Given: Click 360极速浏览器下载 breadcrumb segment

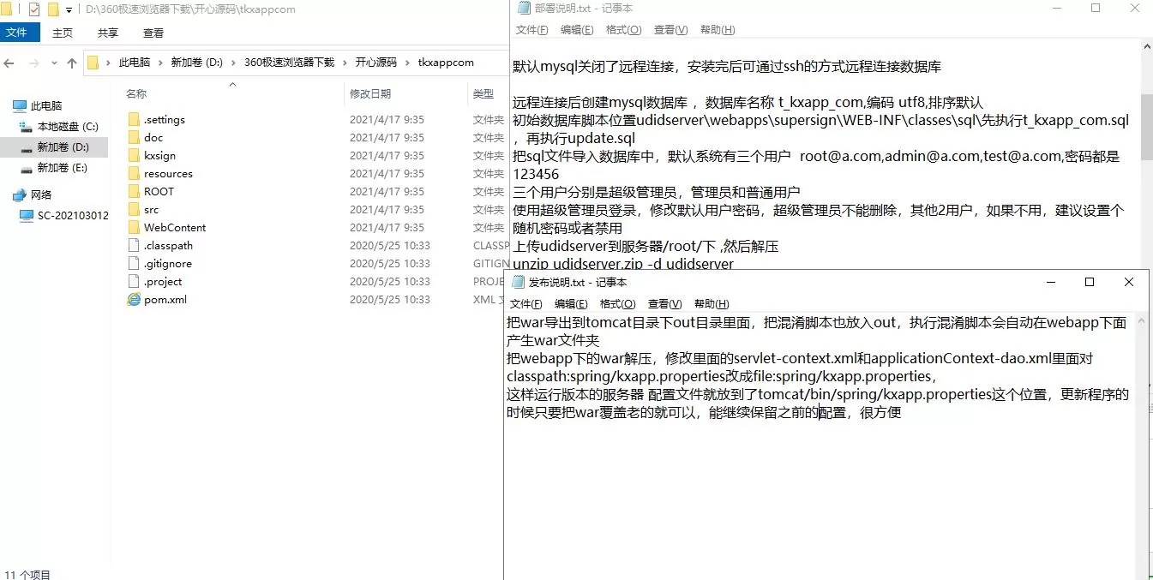Looking at the screenshot, I should [290, 63].
